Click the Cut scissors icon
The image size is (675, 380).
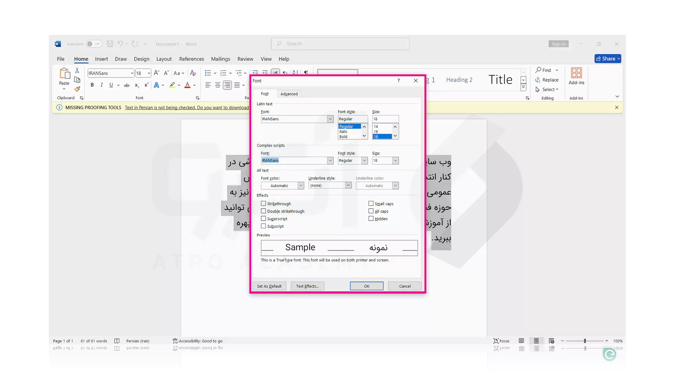pyautogui.click(x=77, y=70)
